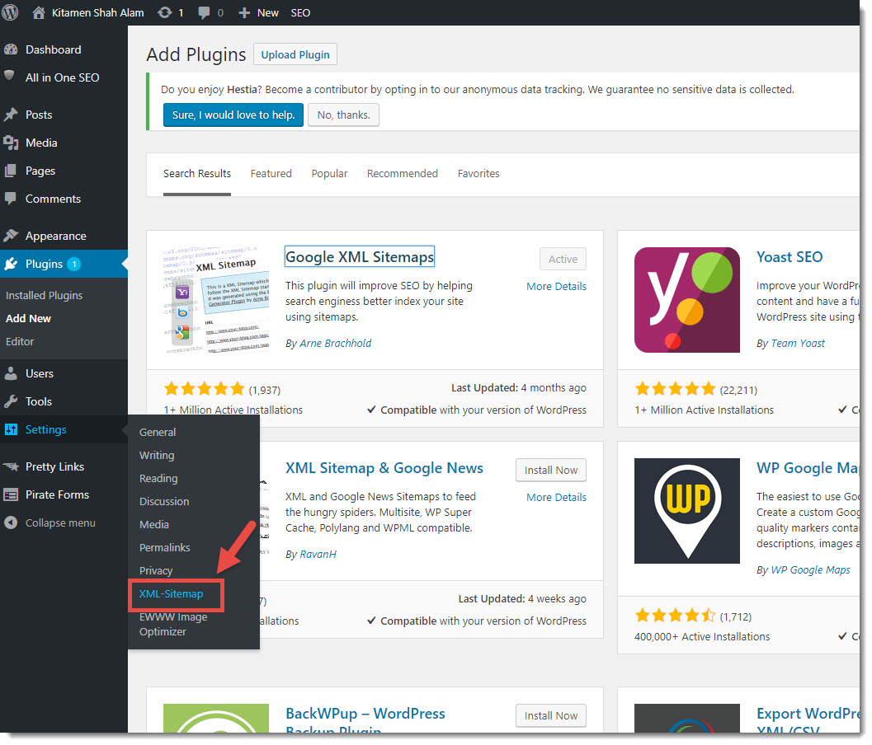Open Privacy settings from the flyout

(156, 570)
